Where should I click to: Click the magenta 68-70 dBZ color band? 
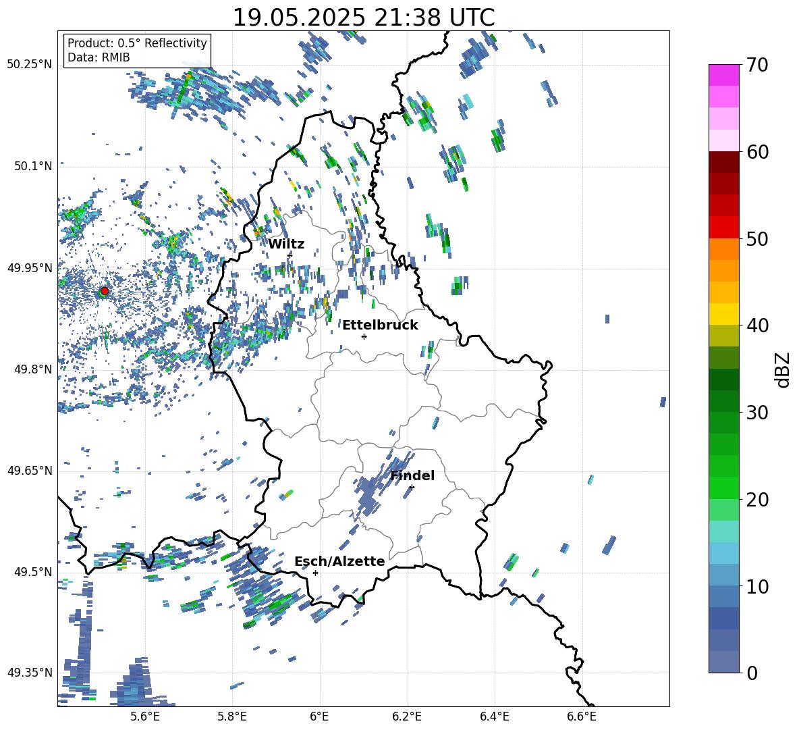723,75
